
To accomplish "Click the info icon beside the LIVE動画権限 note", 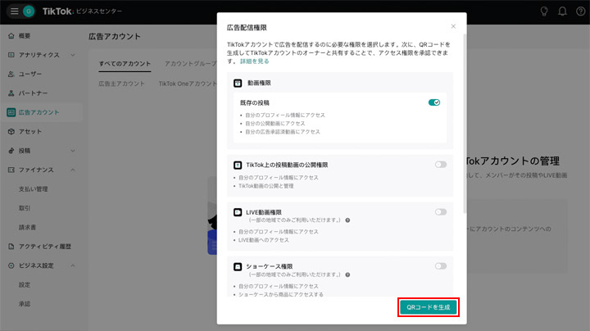I will click(347, 220).
